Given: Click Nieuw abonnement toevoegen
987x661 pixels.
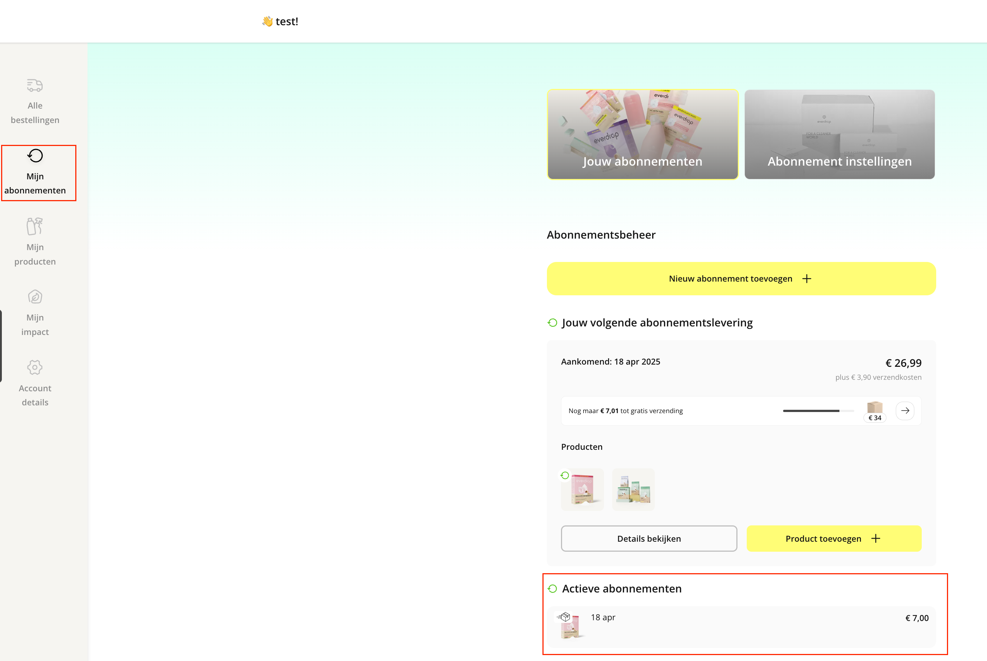Looking at the screenshot, I should point(741,278).
